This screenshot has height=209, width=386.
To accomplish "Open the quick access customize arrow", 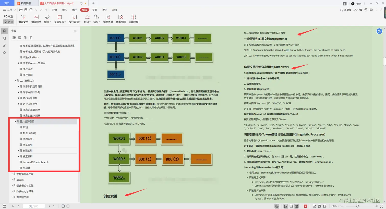I will (x=46, y=10).
